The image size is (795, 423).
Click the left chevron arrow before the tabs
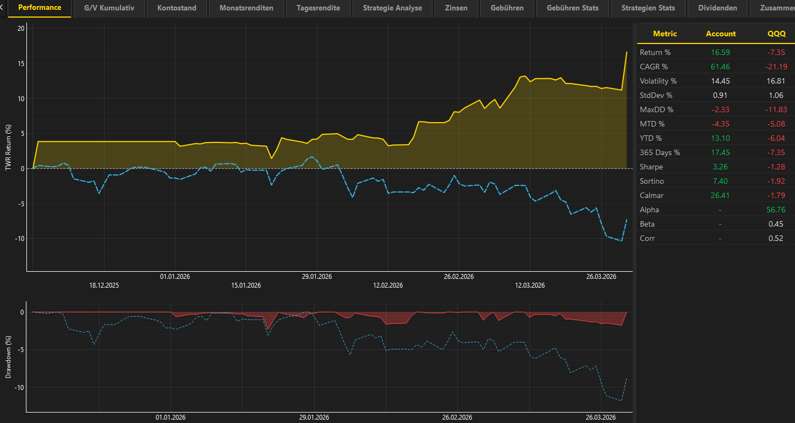point(3,8)
